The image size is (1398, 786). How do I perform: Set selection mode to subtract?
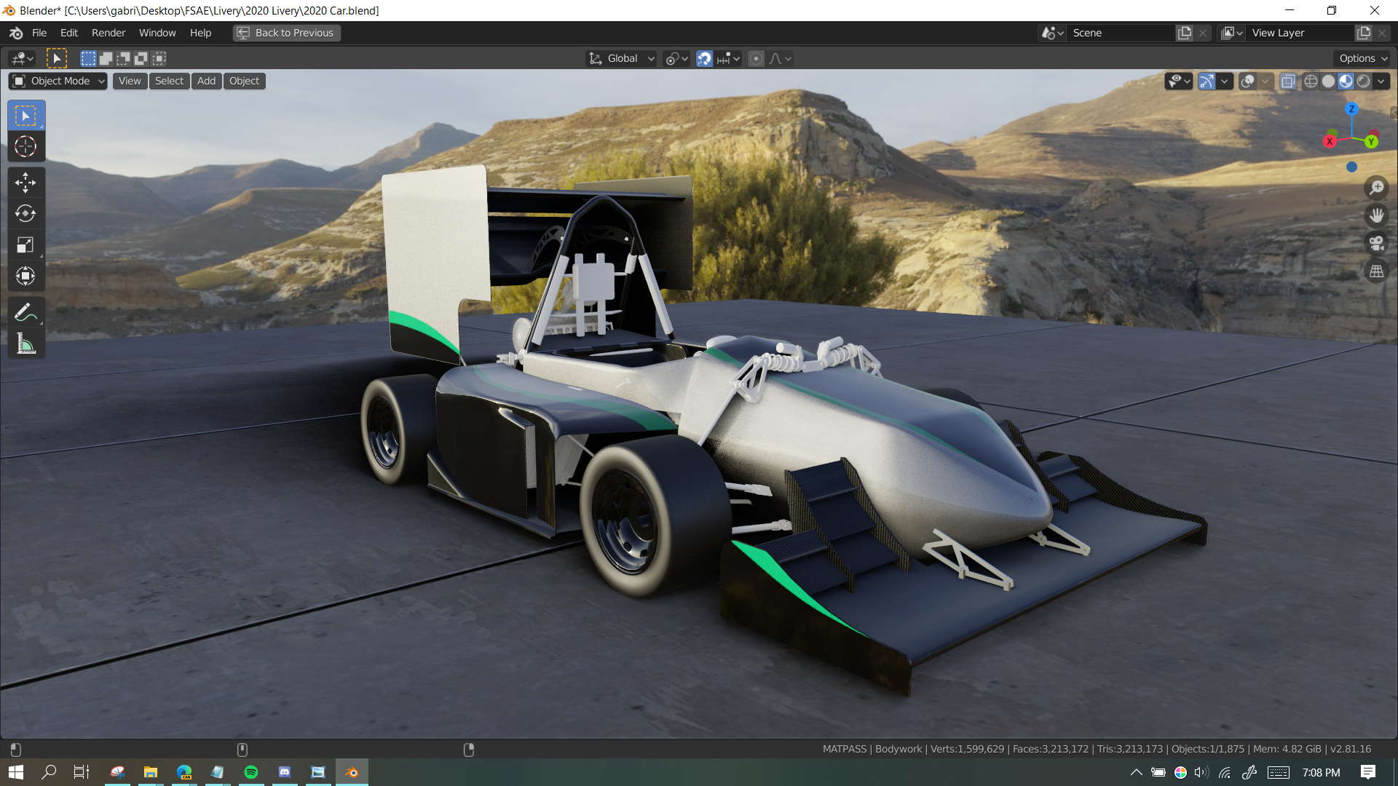coord(124,59)
